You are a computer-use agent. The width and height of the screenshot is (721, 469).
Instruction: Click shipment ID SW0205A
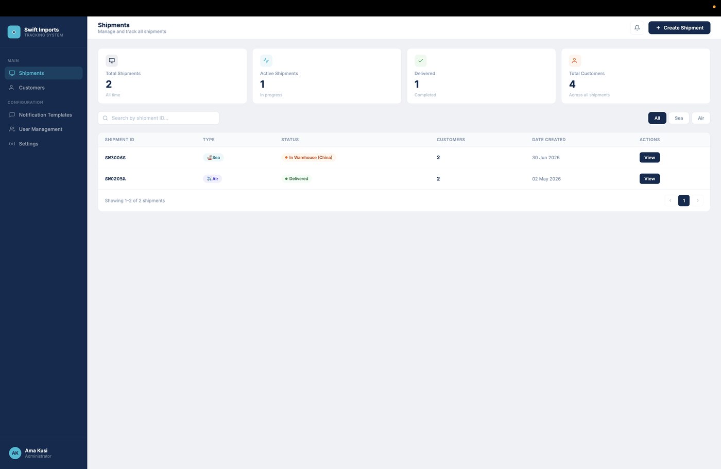pos(115,179)
